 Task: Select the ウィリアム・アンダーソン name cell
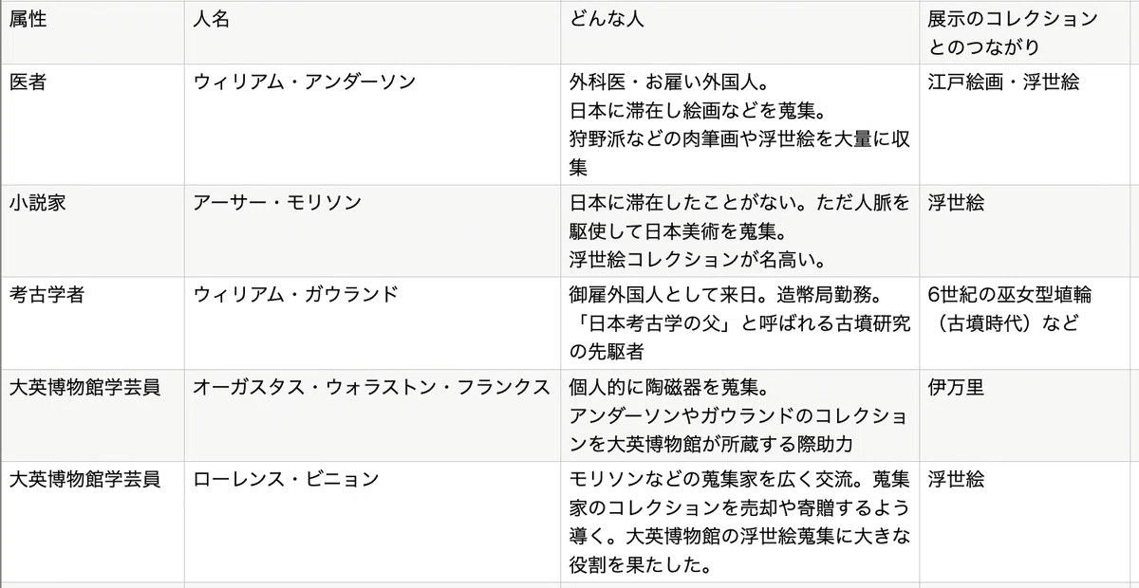(372, 124)
